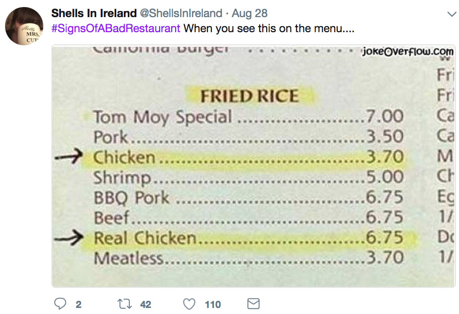The width and height of the screenshot is (459, 314).
Task: Like the tweet with the heart icon
Action: pyautogui.click(x=189, y=304)
